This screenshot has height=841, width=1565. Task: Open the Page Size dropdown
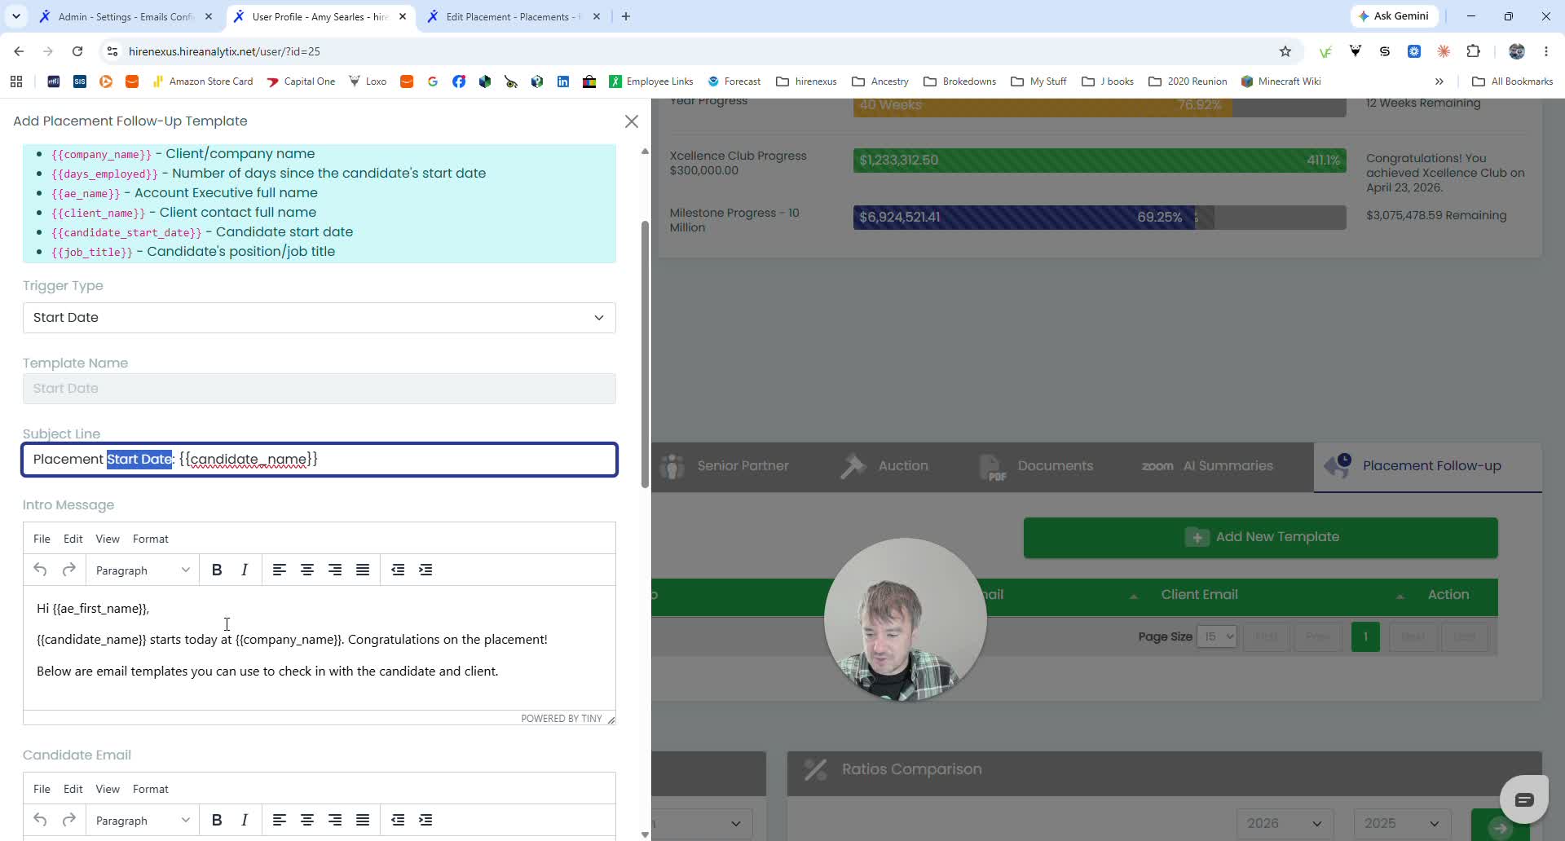point(1216,636)
